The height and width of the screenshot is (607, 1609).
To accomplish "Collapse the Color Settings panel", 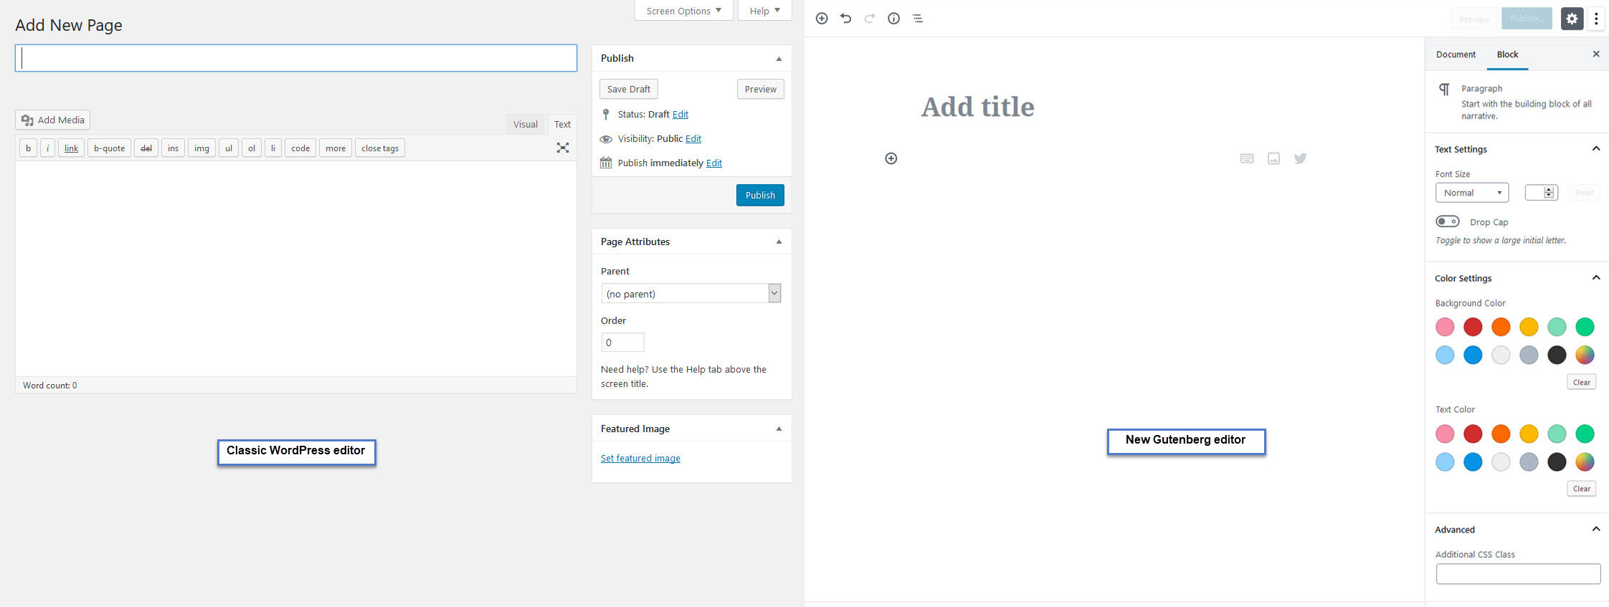I will pos(1596,278).
